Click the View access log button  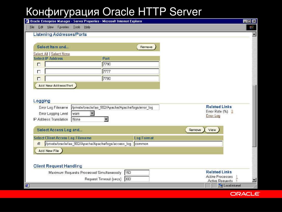tap(212, 130)
